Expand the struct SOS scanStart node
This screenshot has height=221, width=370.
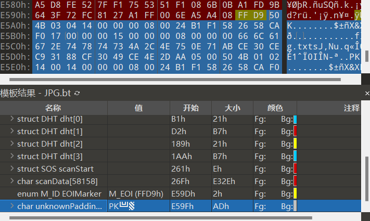12,168
